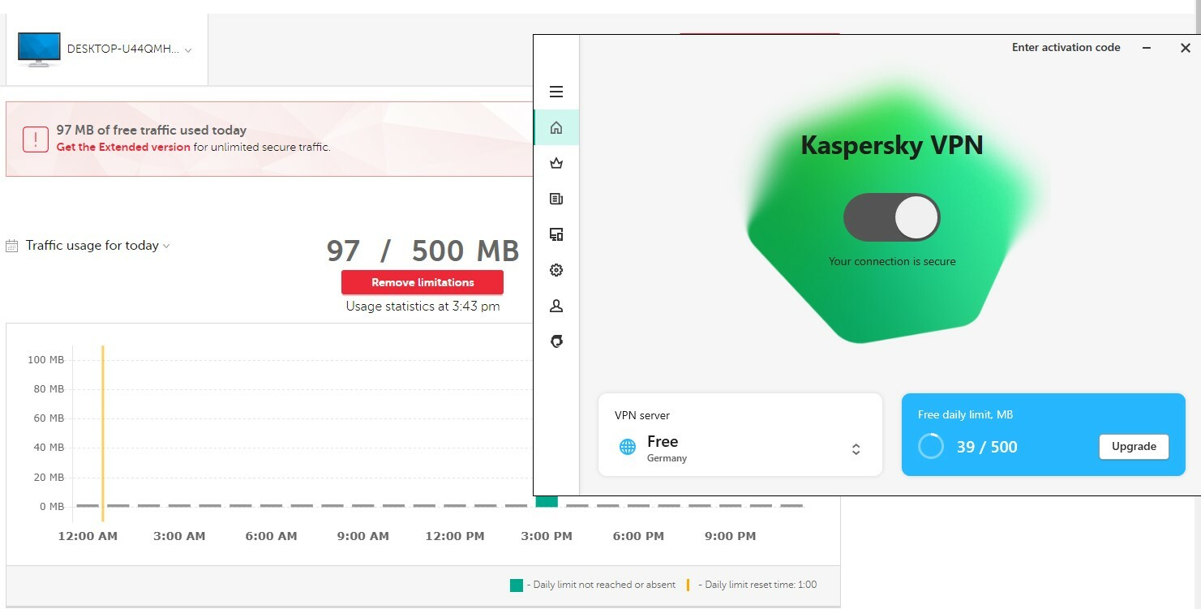1201x609 pixels.
Task: Open the profile account icon
Action: [x=556, y=306]
